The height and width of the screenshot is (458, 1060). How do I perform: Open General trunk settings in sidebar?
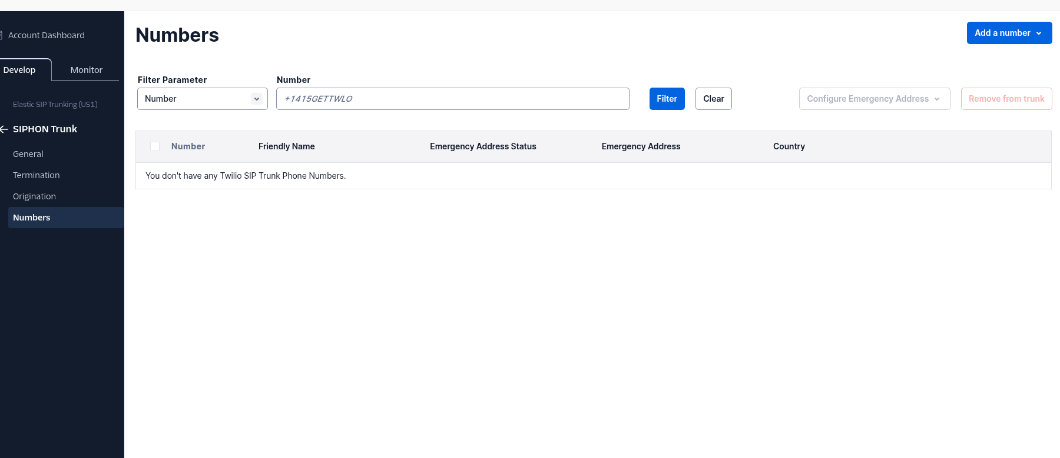click(x=28, y=154)
